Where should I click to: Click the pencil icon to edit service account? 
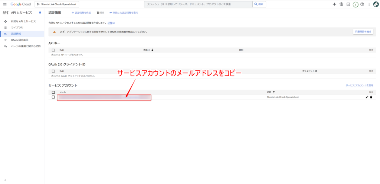tap(367, 97)
